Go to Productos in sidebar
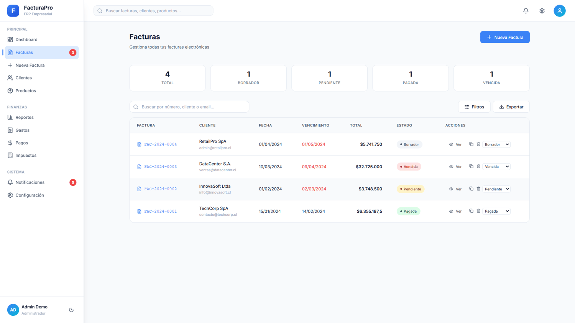This screenshot has height=323, width=575. [41, 91]
